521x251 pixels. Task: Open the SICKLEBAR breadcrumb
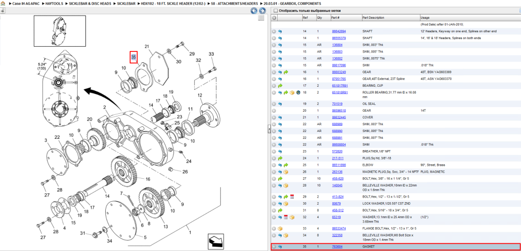(126, 3)
